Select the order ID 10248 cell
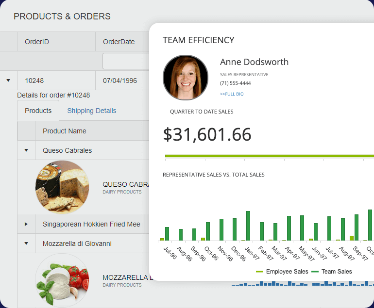The height and width of the screenshot is (308, 374). tap(34, 81)
